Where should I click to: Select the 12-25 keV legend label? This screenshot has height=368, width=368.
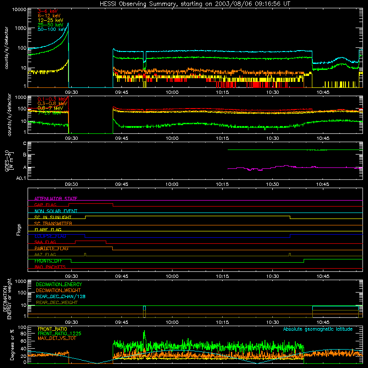tap(51, 20)
